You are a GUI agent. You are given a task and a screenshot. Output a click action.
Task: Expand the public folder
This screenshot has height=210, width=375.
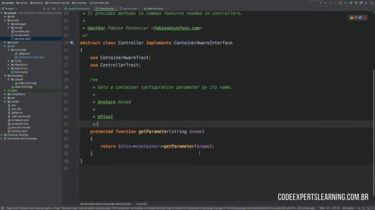(5, 43)
